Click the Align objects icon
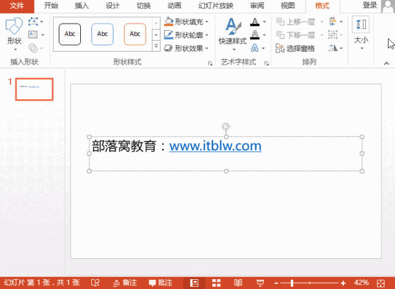Image resolution: width=395 pixels, height=289 pixels. (333, 22)
